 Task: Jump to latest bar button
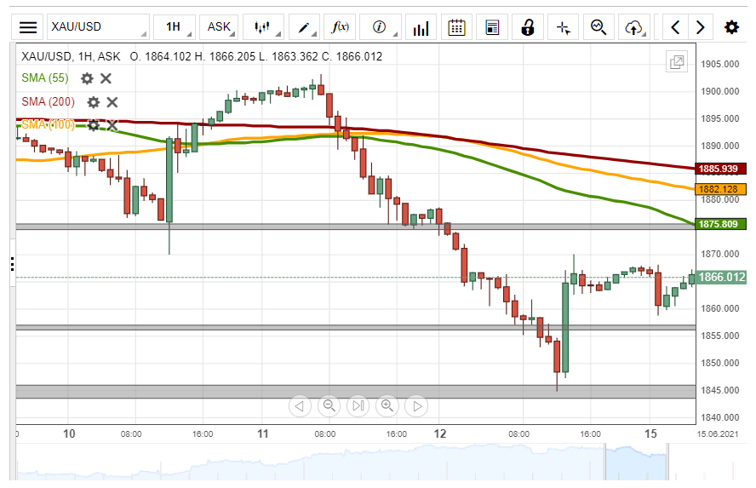(358, 406)
